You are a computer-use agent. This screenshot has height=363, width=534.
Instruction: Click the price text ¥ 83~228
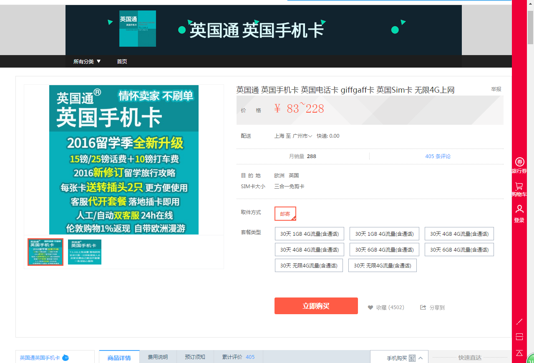point(299,108)
